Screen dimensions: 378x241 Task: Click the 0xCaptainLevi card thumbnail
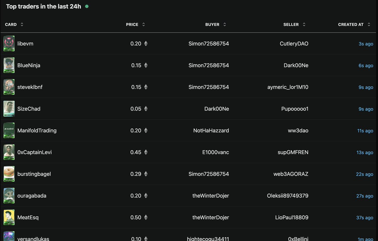pos(9,152)
